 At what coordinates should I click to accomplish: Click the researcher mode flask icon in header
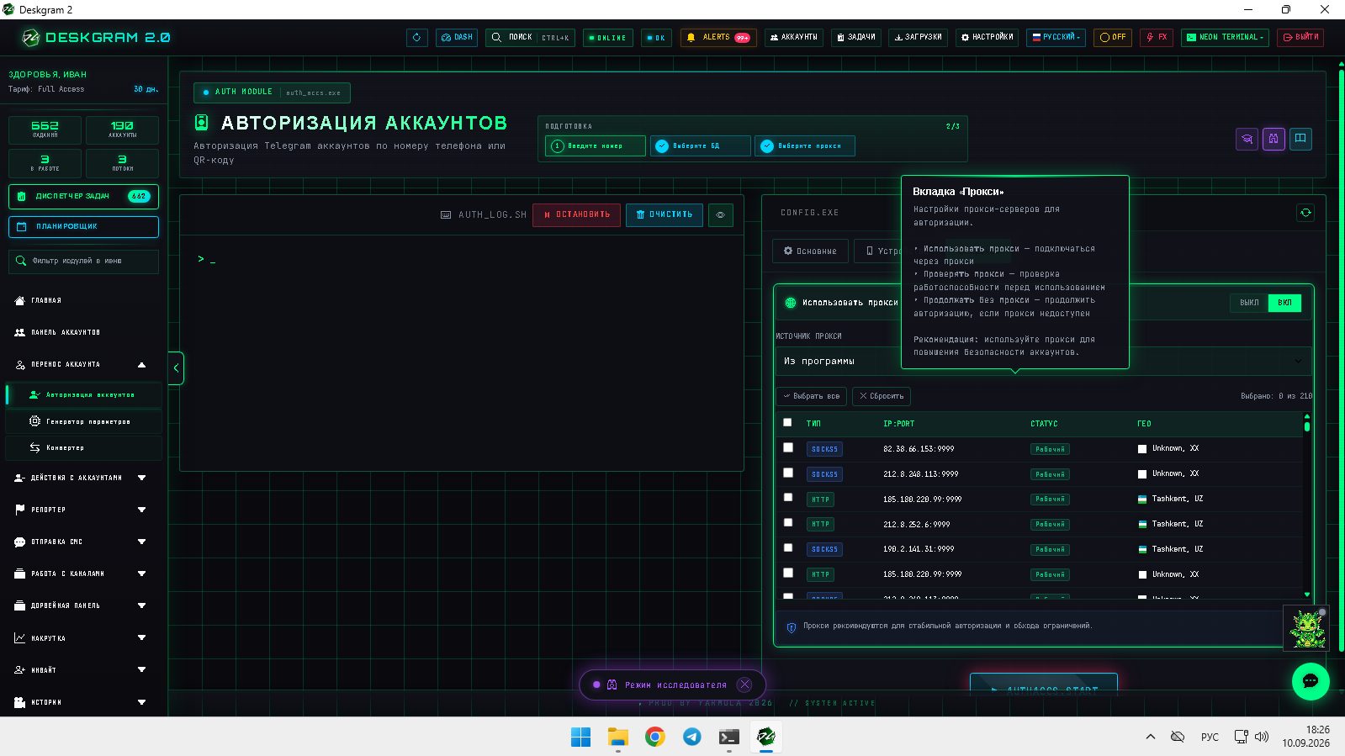[x=1274, y=139]
